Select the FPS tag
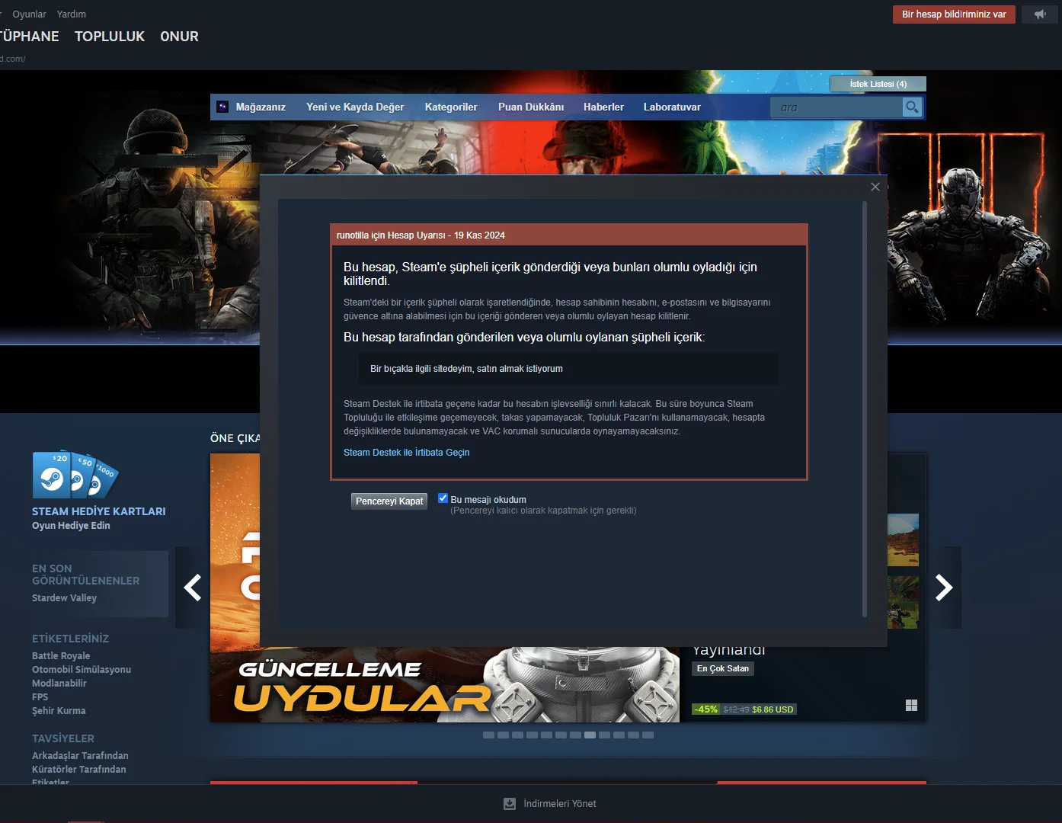 40,697
